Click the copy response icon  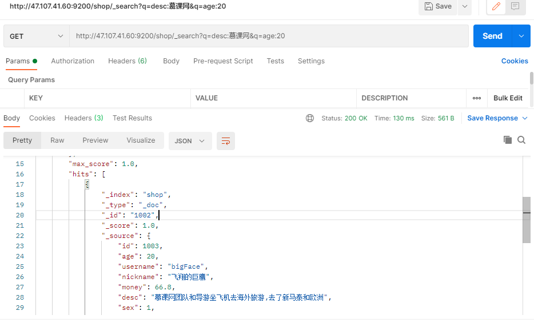click(508, 140)
